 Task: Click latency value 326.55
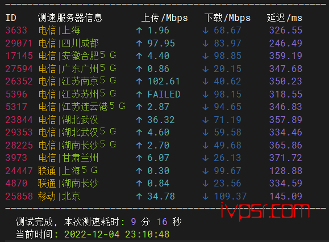pos(286,31)
